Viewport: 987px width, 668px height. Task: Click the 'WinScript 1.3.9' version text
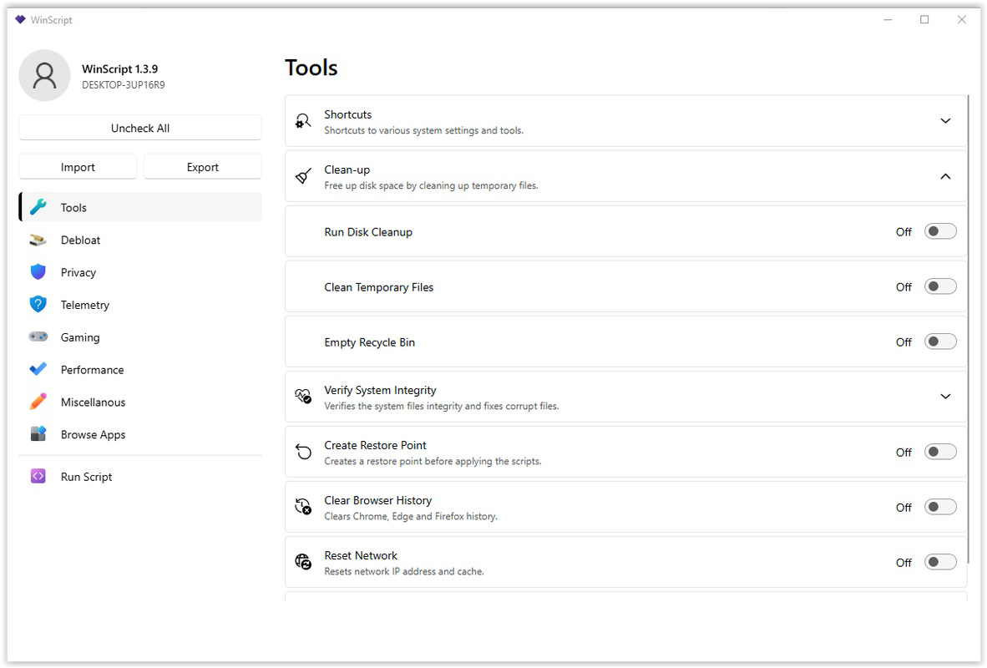pyautogui.click(x=119, y=68)
